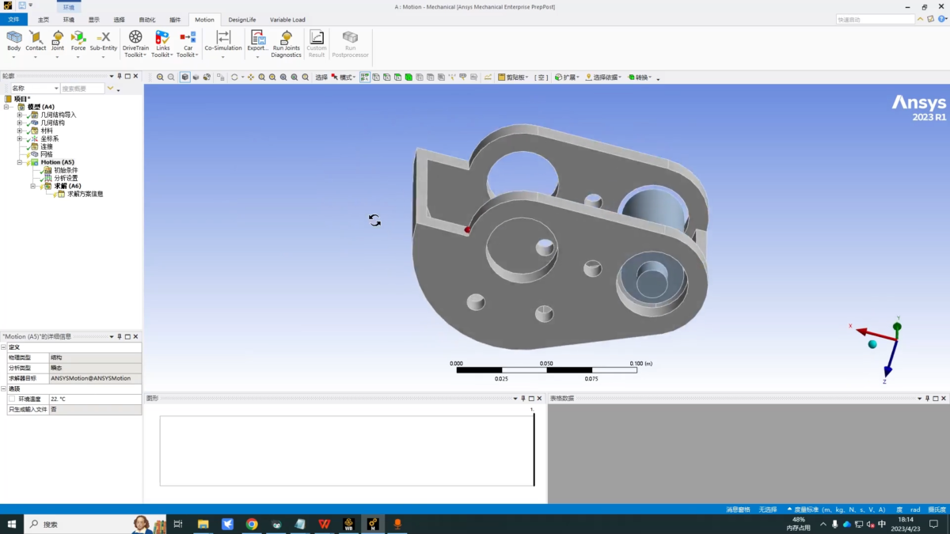Viewport: 950px width, 534px height.
Task: Click the Workbench WB icon in the taskbar
Action: [348, 525]
